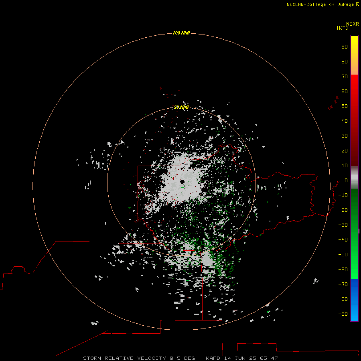Image resolution: width=361 pixels, height=361 pixels.
Task: Click the -20 value on the velocity scale
Action: coord(343,210)
